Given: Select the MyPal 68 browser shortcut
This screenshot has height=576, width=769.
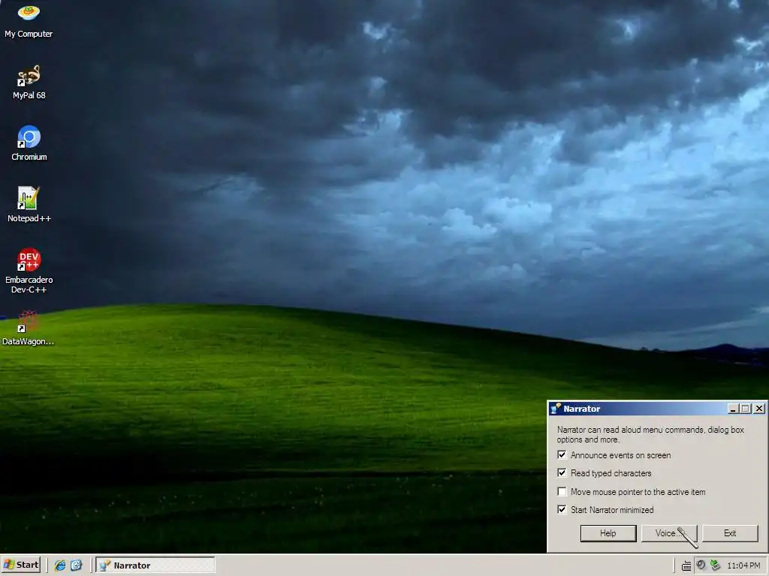Looking at the screenshot, I should [29, 82].
